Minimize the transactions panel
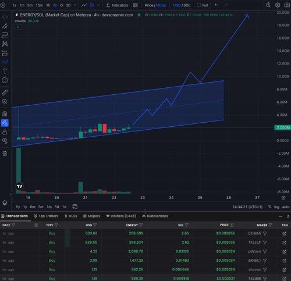 click(x=281, y=216)
